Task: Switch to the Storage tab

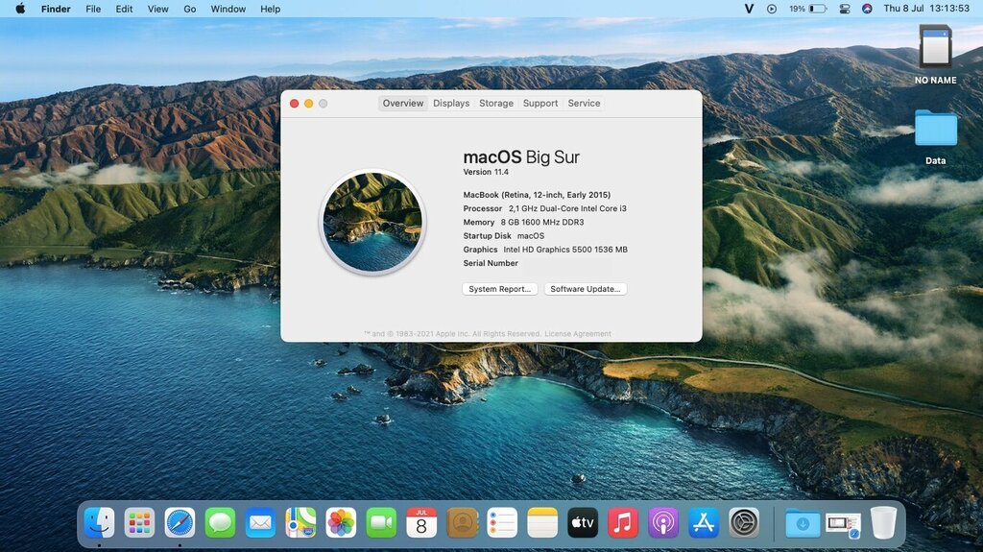Action: coord(496,103)
